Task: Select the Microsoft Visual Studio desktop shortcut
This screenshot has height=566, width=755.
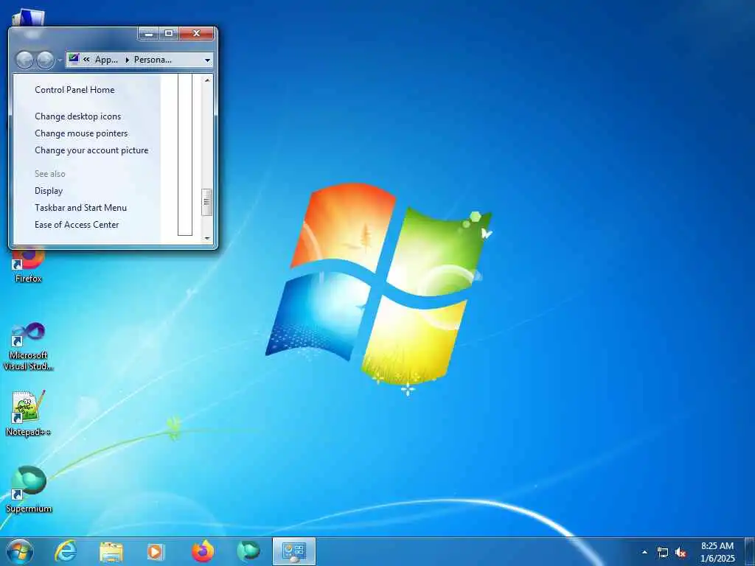Action: 29,346
